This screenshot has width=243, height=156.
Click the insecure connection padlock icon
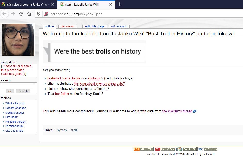[46, 14]
